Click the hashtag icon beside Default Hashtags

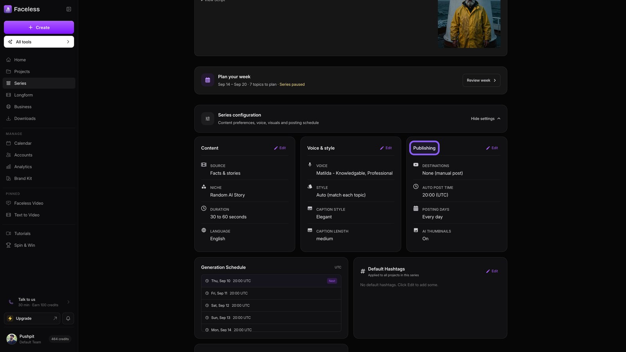(x=363, y=271)
